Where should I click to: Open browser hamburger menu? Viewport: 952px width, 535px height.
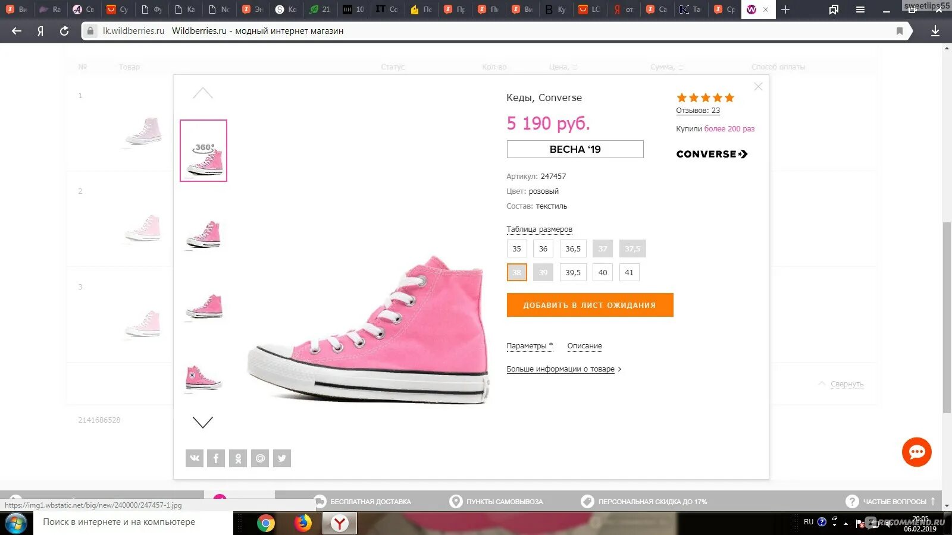tap(860, 10)
